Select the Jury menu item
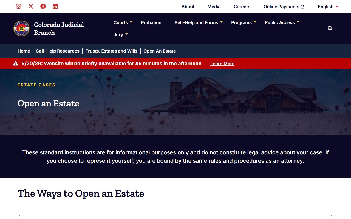 point(118,34)
